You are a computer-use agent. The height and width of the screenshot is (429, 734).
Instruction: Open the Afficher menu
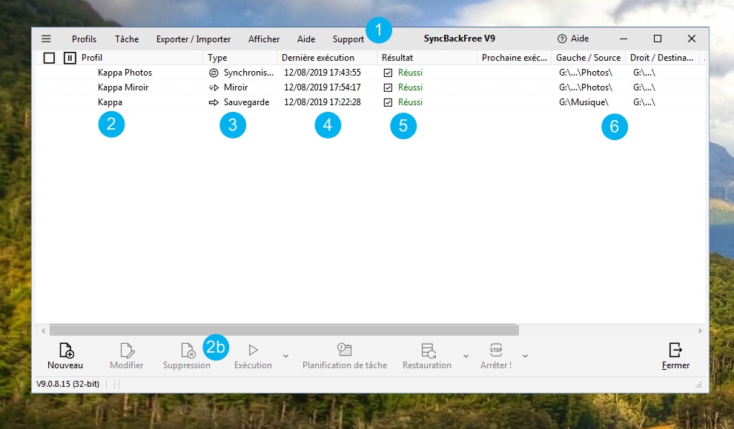(264, 39)
